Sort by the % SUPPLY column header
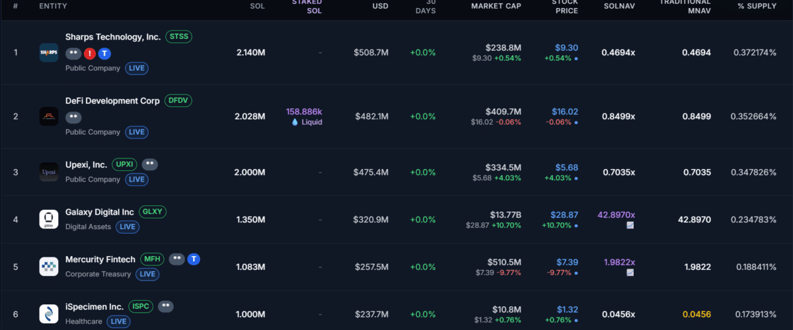 pyautogui.click(x=757, y=6)
